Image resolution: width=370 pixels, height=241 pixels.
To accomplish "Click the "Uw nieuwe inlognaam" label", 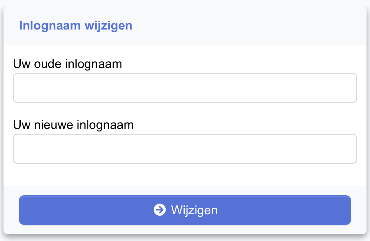I will 73,125.
